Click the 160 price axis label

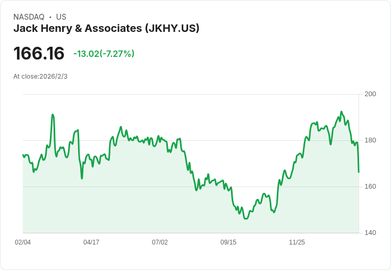coord(370,187)
